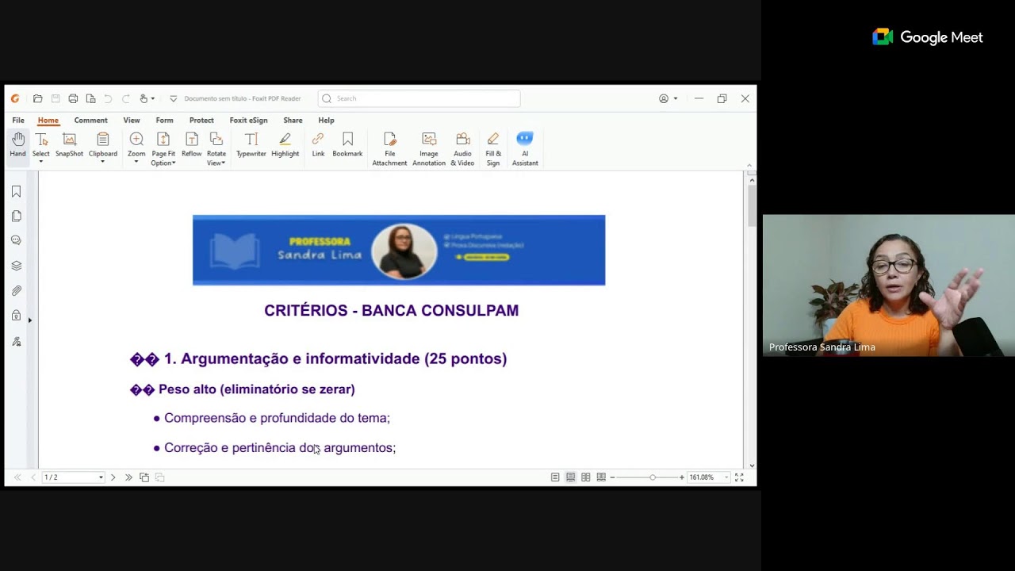Switch to the Form tab

(164, 121)
